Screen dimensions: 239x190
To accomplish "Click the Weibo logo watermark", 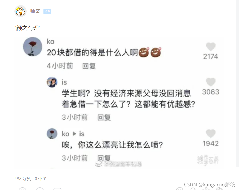I will (x=99, y=164).
